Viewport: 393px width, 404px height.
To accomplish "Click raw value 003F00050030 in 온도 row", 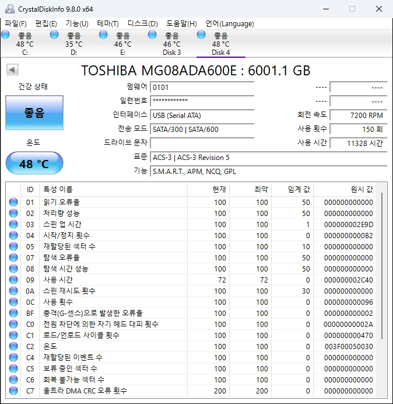I will (x=349, y=347).
